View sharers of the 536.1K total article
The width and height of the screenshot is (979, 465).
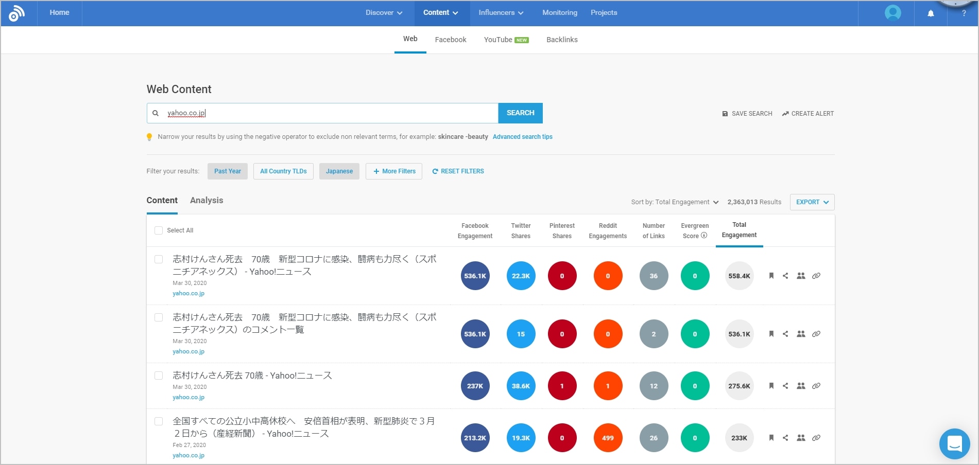801,334
